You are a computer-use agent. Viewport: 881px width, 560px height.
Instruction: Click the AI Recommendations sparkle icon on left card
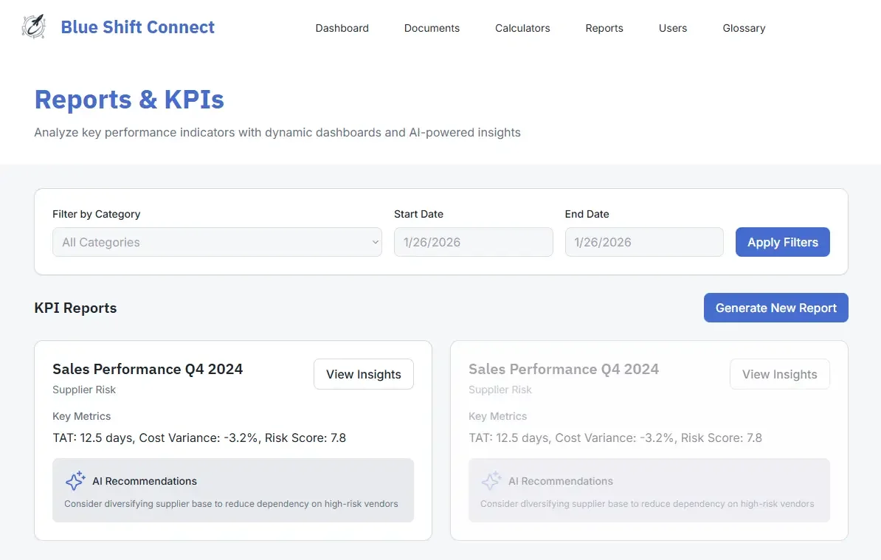pyautogui.click(x=75, y=480)
